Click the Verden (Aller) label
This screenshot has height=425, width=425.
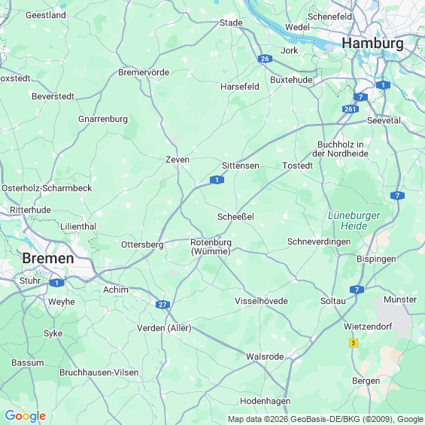[x=164, y=328]
